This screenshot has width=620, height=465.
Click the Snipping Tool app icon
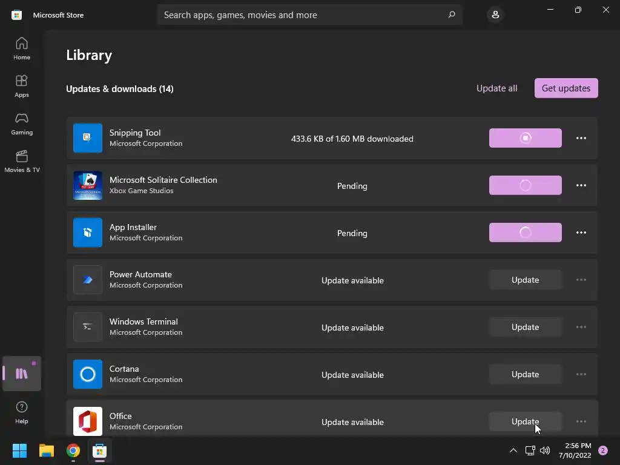coord(88,138)
